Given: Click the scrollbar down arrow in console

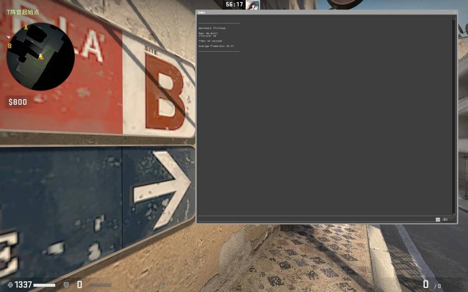Looking at the screenshot, I should pyautogui.click(x=454, y=214).
